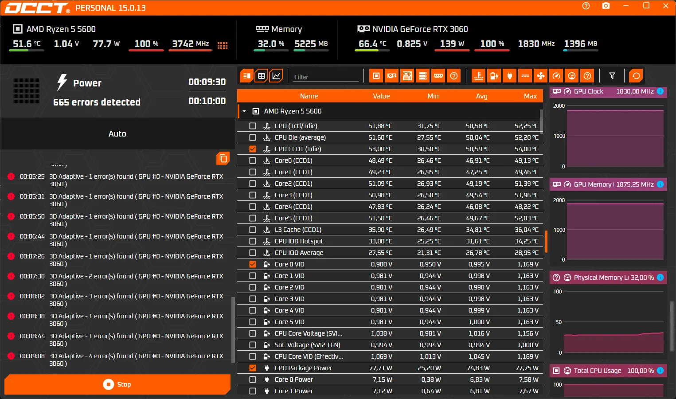Copy the error log with the copy icon
Viewport: 676px width, 399px height.
pyautogui.click(x=223, y=158)
